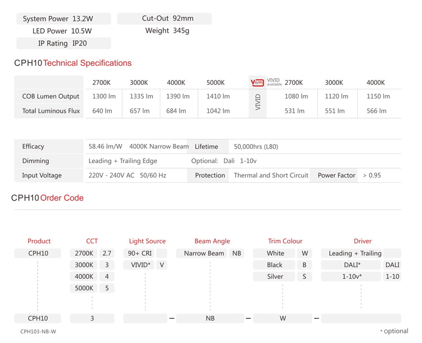422x343 pixels.
Task: Select the 684 lm value
Action: click(176, 111)
